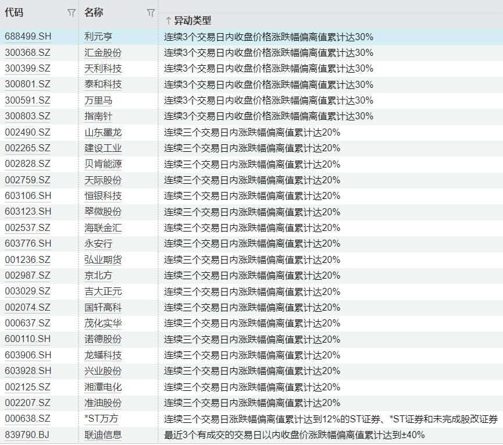Open stock name 茂化实华
Image resolution: width=503 pixels, height=445 pixels.
coord(103,323)
